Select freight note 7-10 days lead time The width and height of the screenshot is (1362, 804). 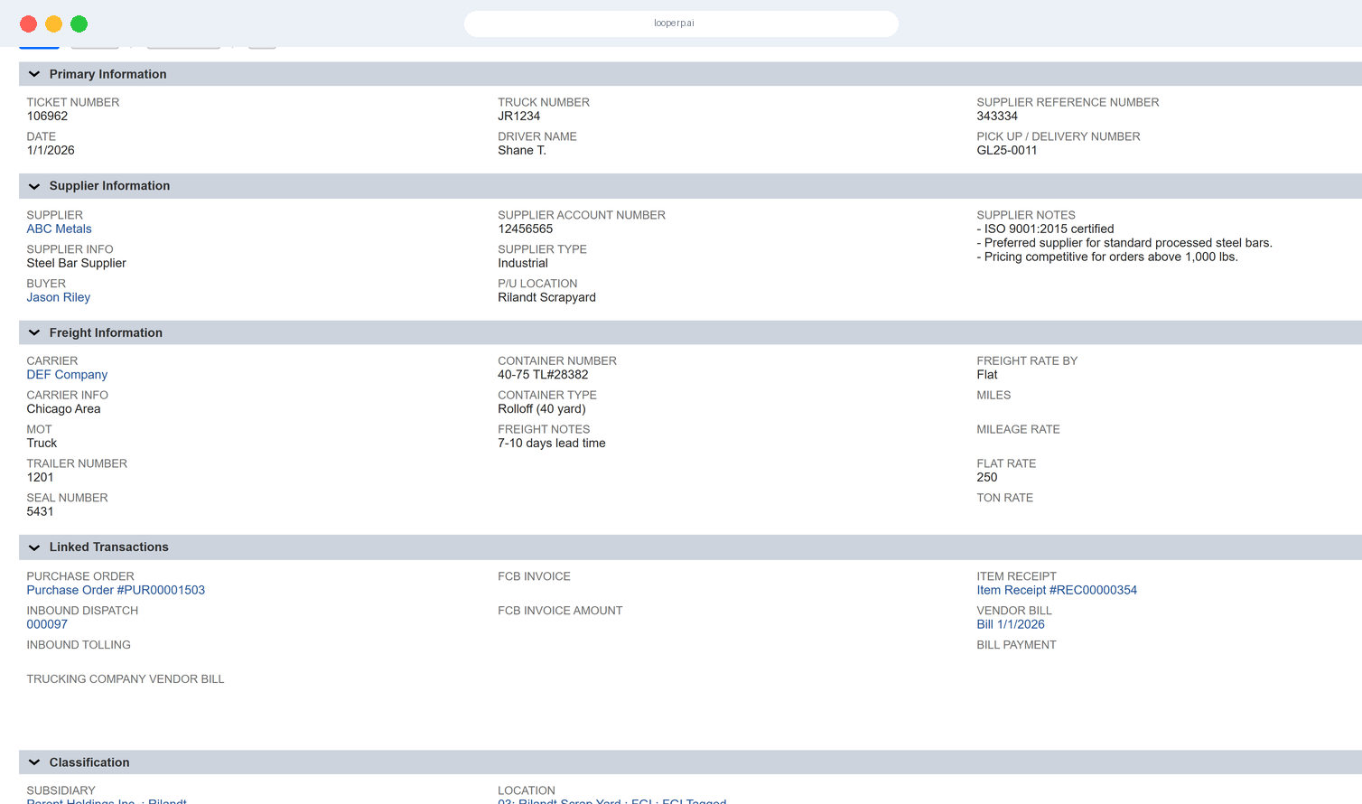tap(552, 444)
